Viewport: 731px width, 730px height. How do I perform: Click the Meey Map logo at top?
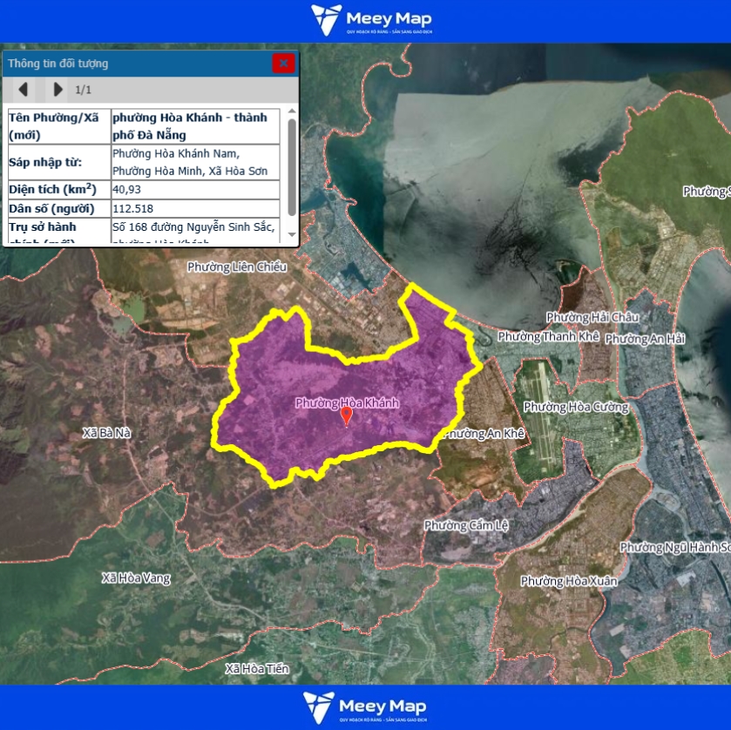pos(372,21)
